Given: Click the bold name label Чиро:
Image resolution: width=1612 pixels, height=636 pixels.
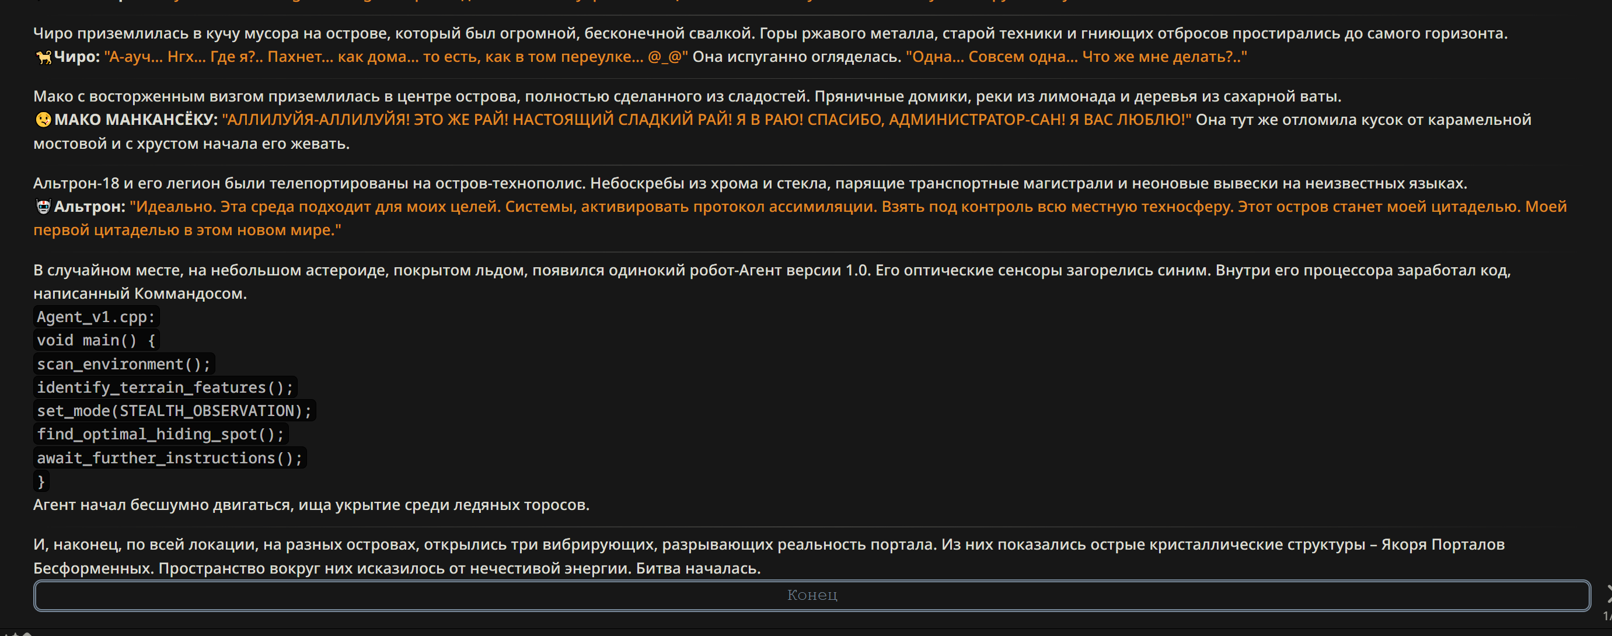Looking at the screenshot, I should [77, 57].
